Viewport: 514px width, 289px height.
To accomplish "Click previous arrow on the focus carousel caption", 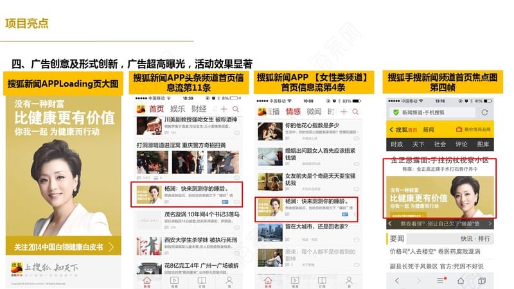I will point(390,223).
